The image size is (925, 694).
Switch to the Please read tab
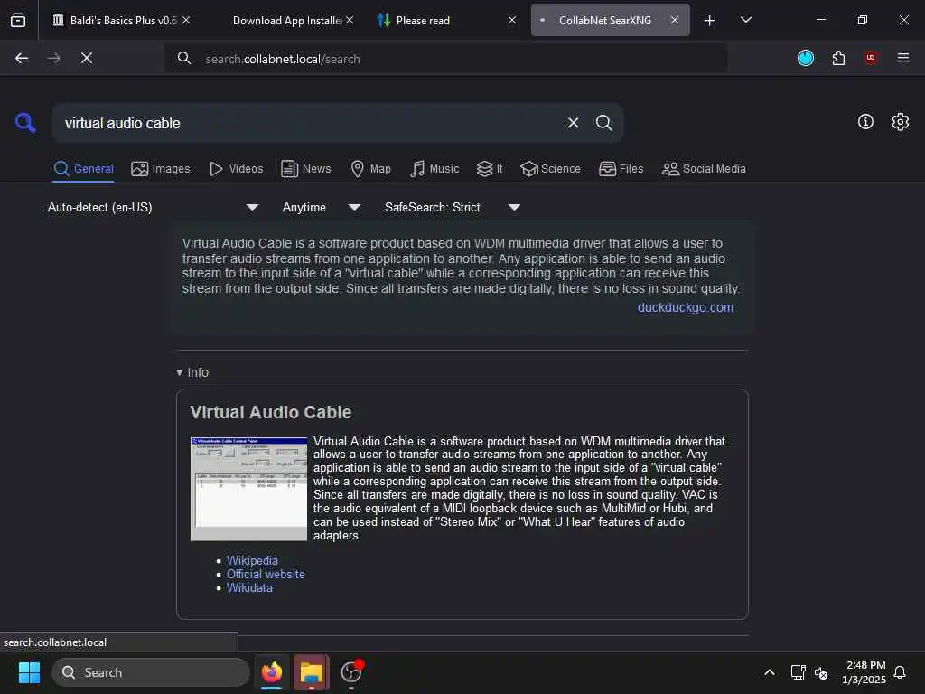click(423, 20)
